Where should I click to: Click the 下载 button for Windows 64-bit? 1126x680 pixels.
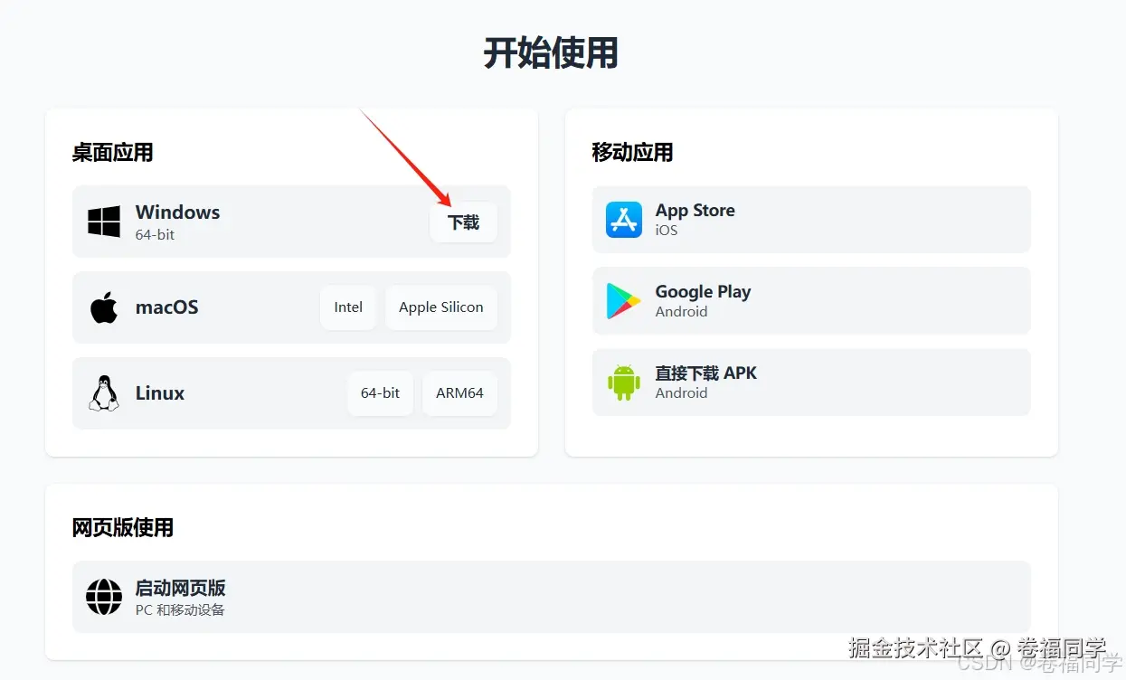tap(463, 222)
